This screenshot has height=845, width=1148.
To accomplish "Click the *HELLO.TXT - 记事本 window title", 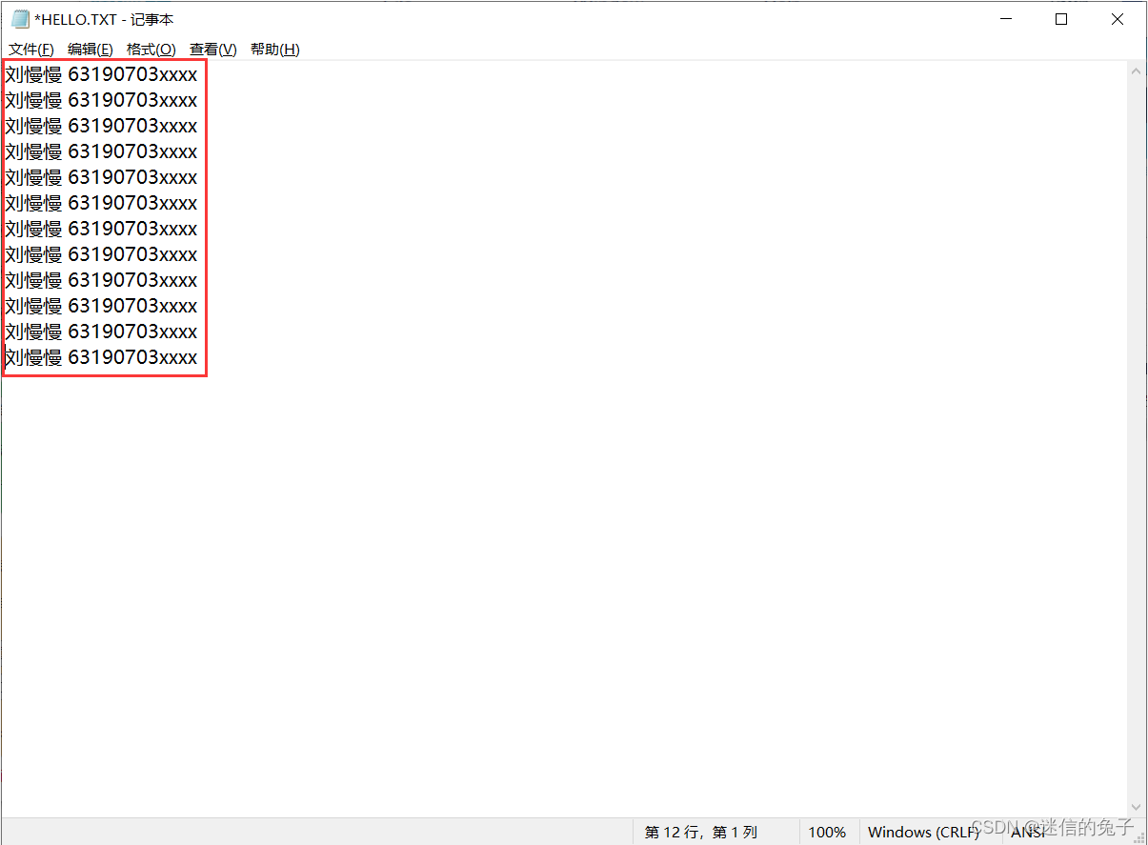I will point(104,19).
